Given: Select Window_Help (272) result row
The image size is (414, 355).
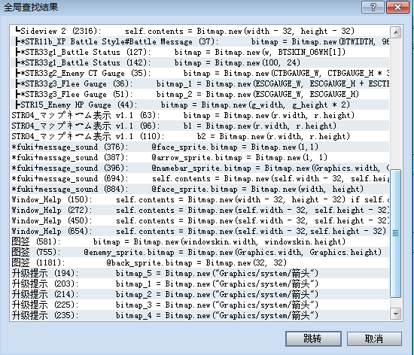Looking at the screenshot, I should pyautogui.click(x=200, y=210).
